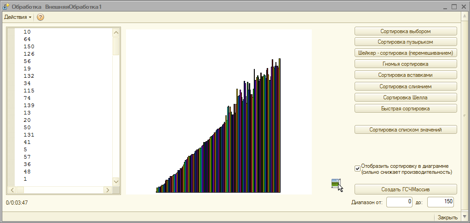Run Сортировка Шелла
470x223 pixels.
(406, 97)
